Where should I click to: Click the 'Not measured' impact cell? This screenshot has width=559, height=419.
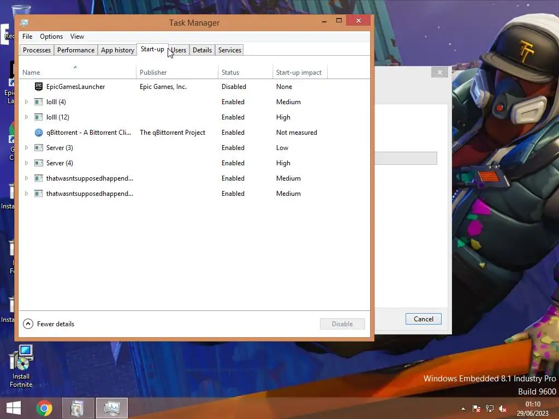point(296,133)
